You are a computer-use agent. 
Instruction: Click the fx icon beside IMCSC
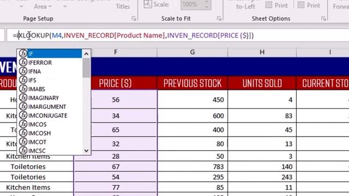[23, 150]
